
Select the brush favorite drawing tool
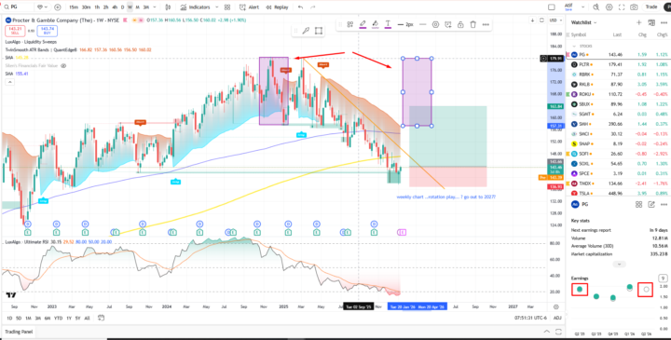306,31
